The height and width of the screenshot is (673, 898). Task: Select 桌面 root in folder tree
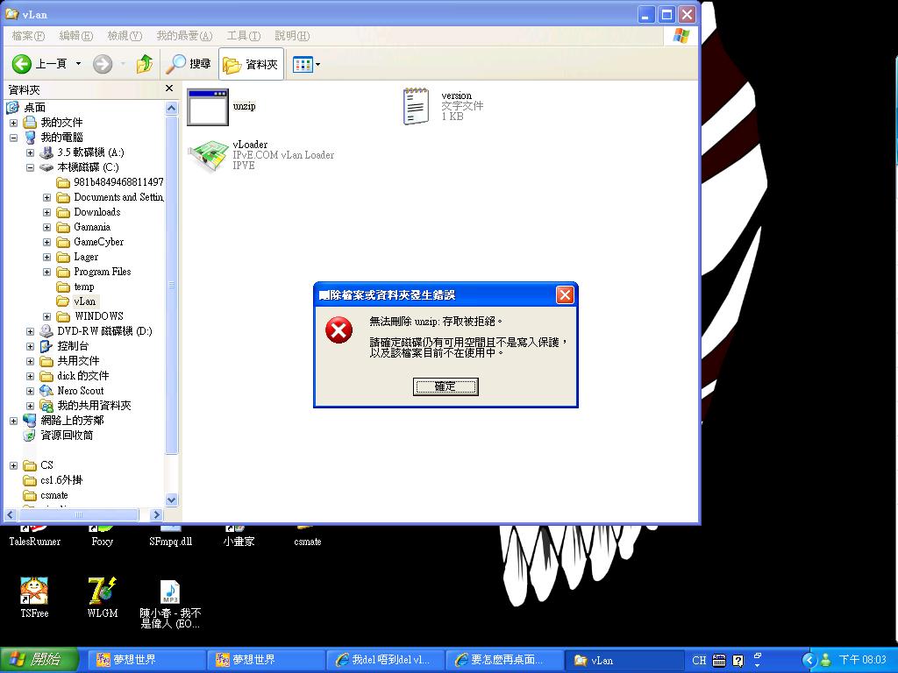(26, 108)
